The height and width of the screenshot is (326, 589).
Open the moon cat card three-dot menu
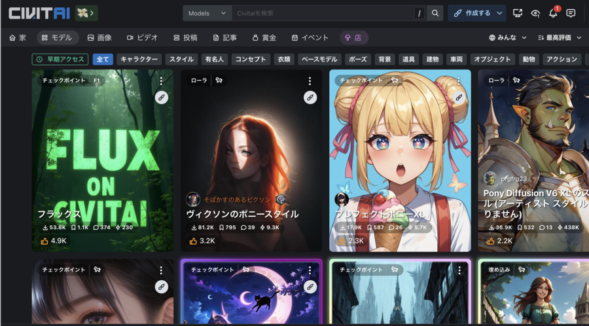coord(310,270)
